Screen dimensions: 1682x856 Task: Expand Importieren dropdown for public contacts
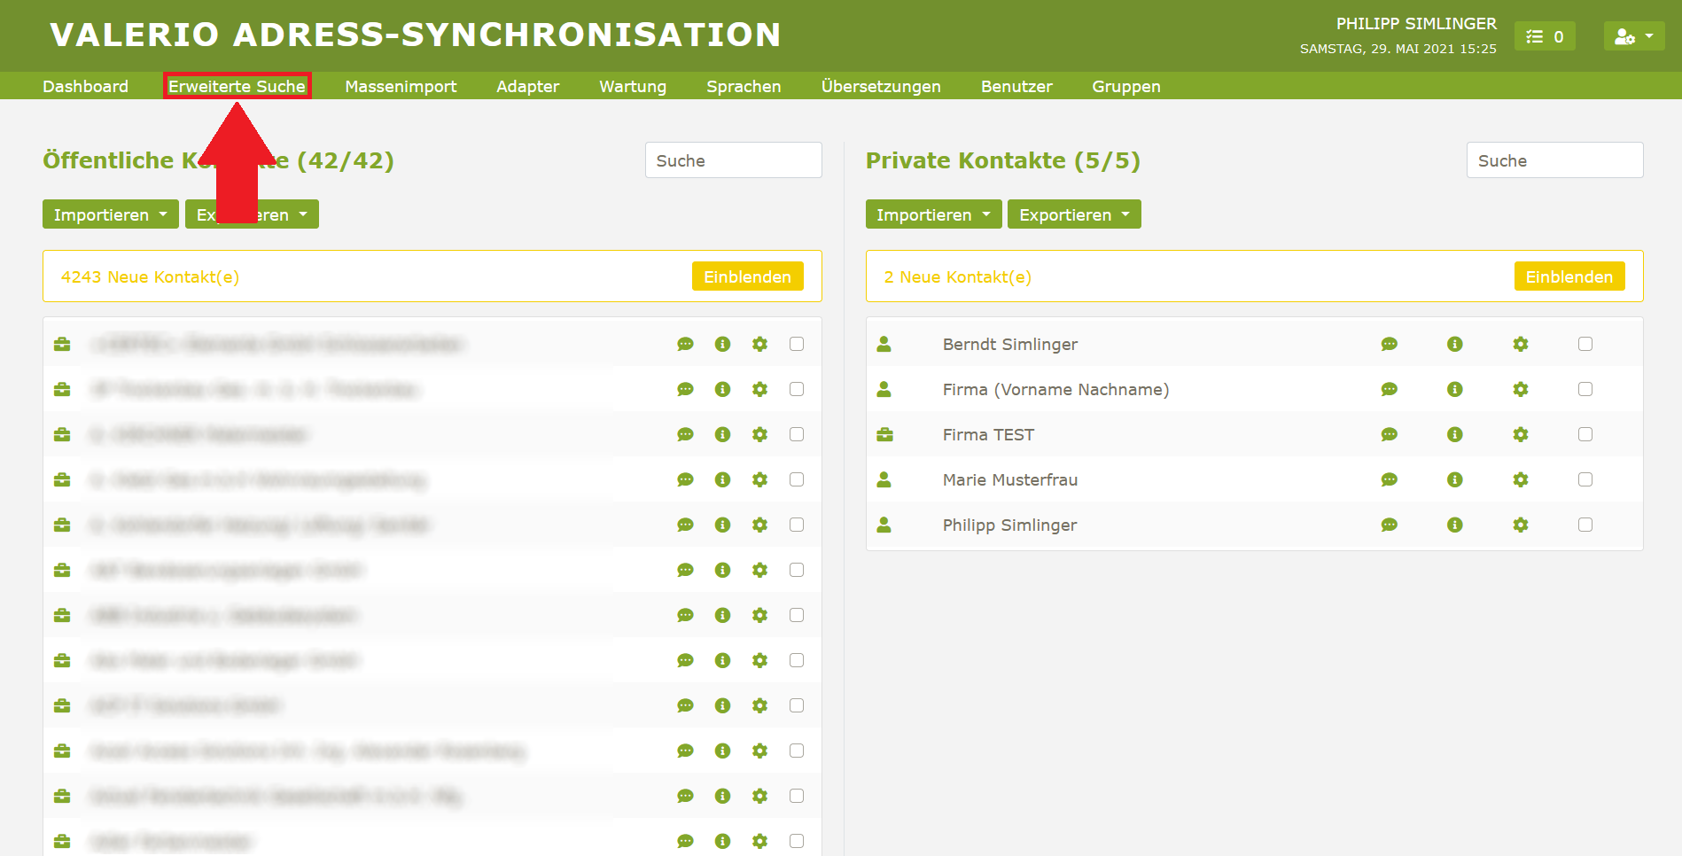(110, 214)
